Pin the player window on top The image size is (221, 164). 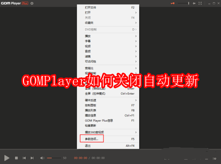[194, 3]
